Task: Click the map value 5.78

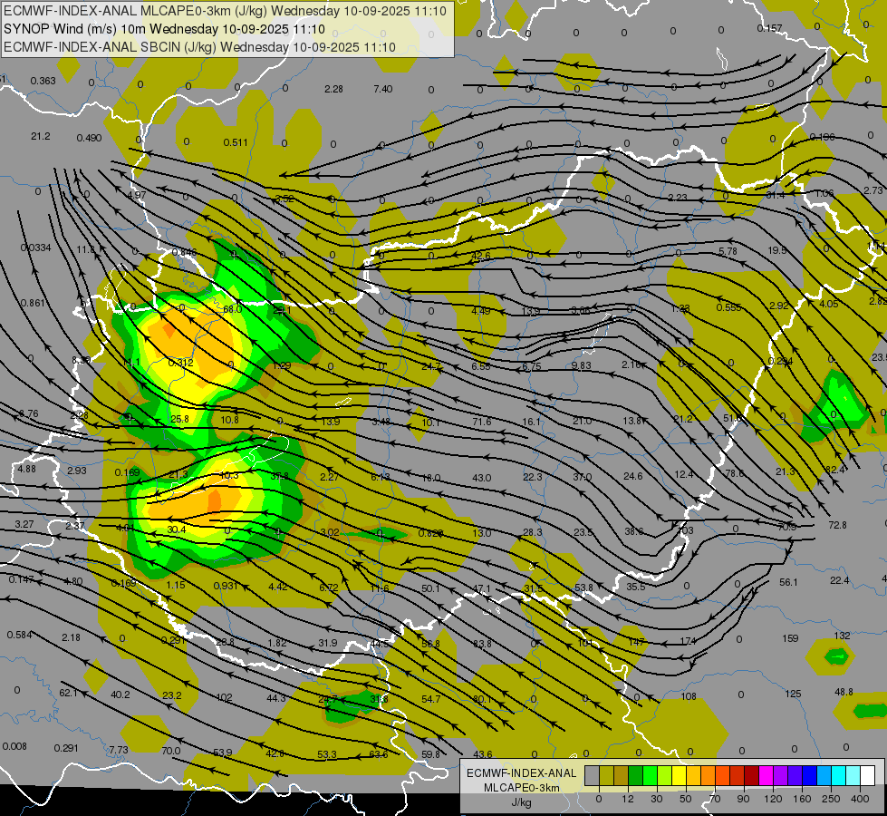Action: coord(728,251)
